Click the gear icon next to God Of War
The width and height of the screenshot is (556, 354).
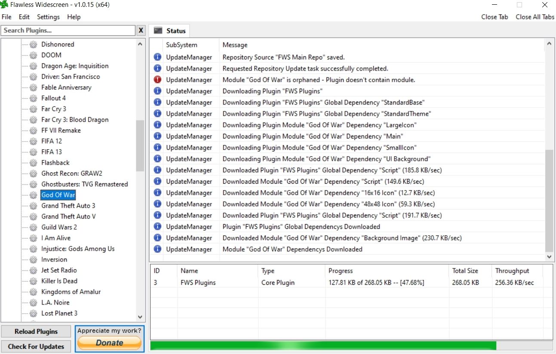pyautogui.click(x=33, y=195)
